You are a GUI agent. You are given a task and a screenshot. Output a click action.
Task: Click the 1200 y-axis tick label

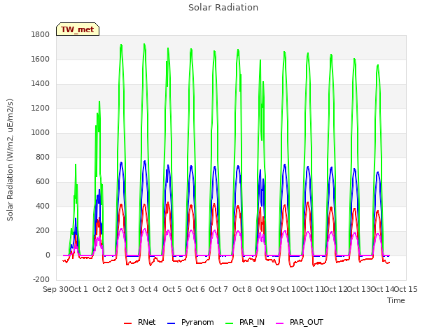[x=41, y=108]
